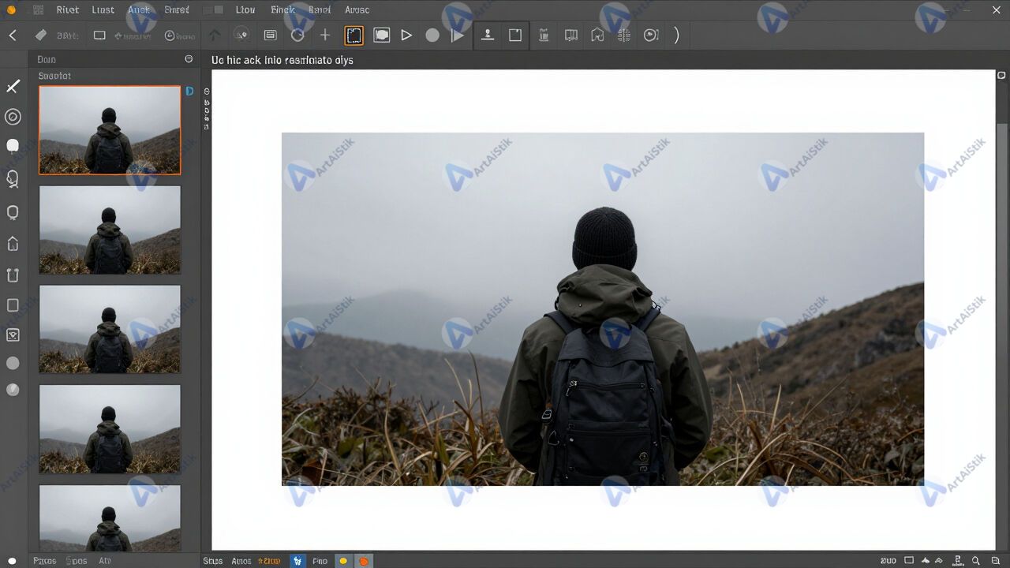
Task: Click the plus icon in the toolbar
Action: 325,35
